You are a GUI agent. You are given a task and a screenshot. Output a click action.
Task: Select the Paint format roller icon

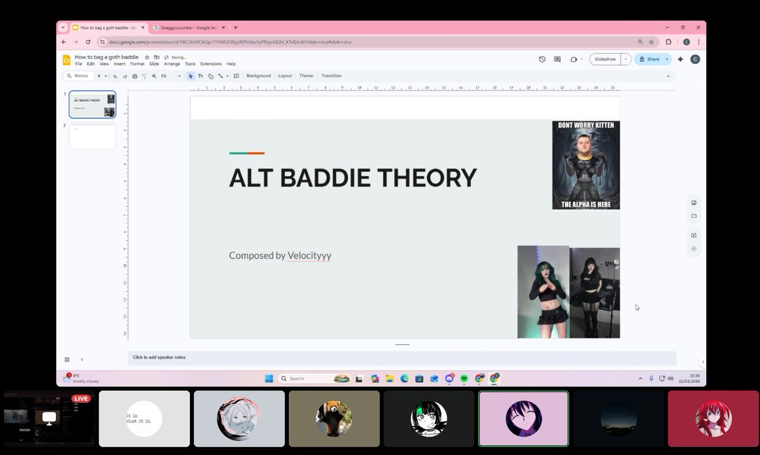(x=144, y=76)
